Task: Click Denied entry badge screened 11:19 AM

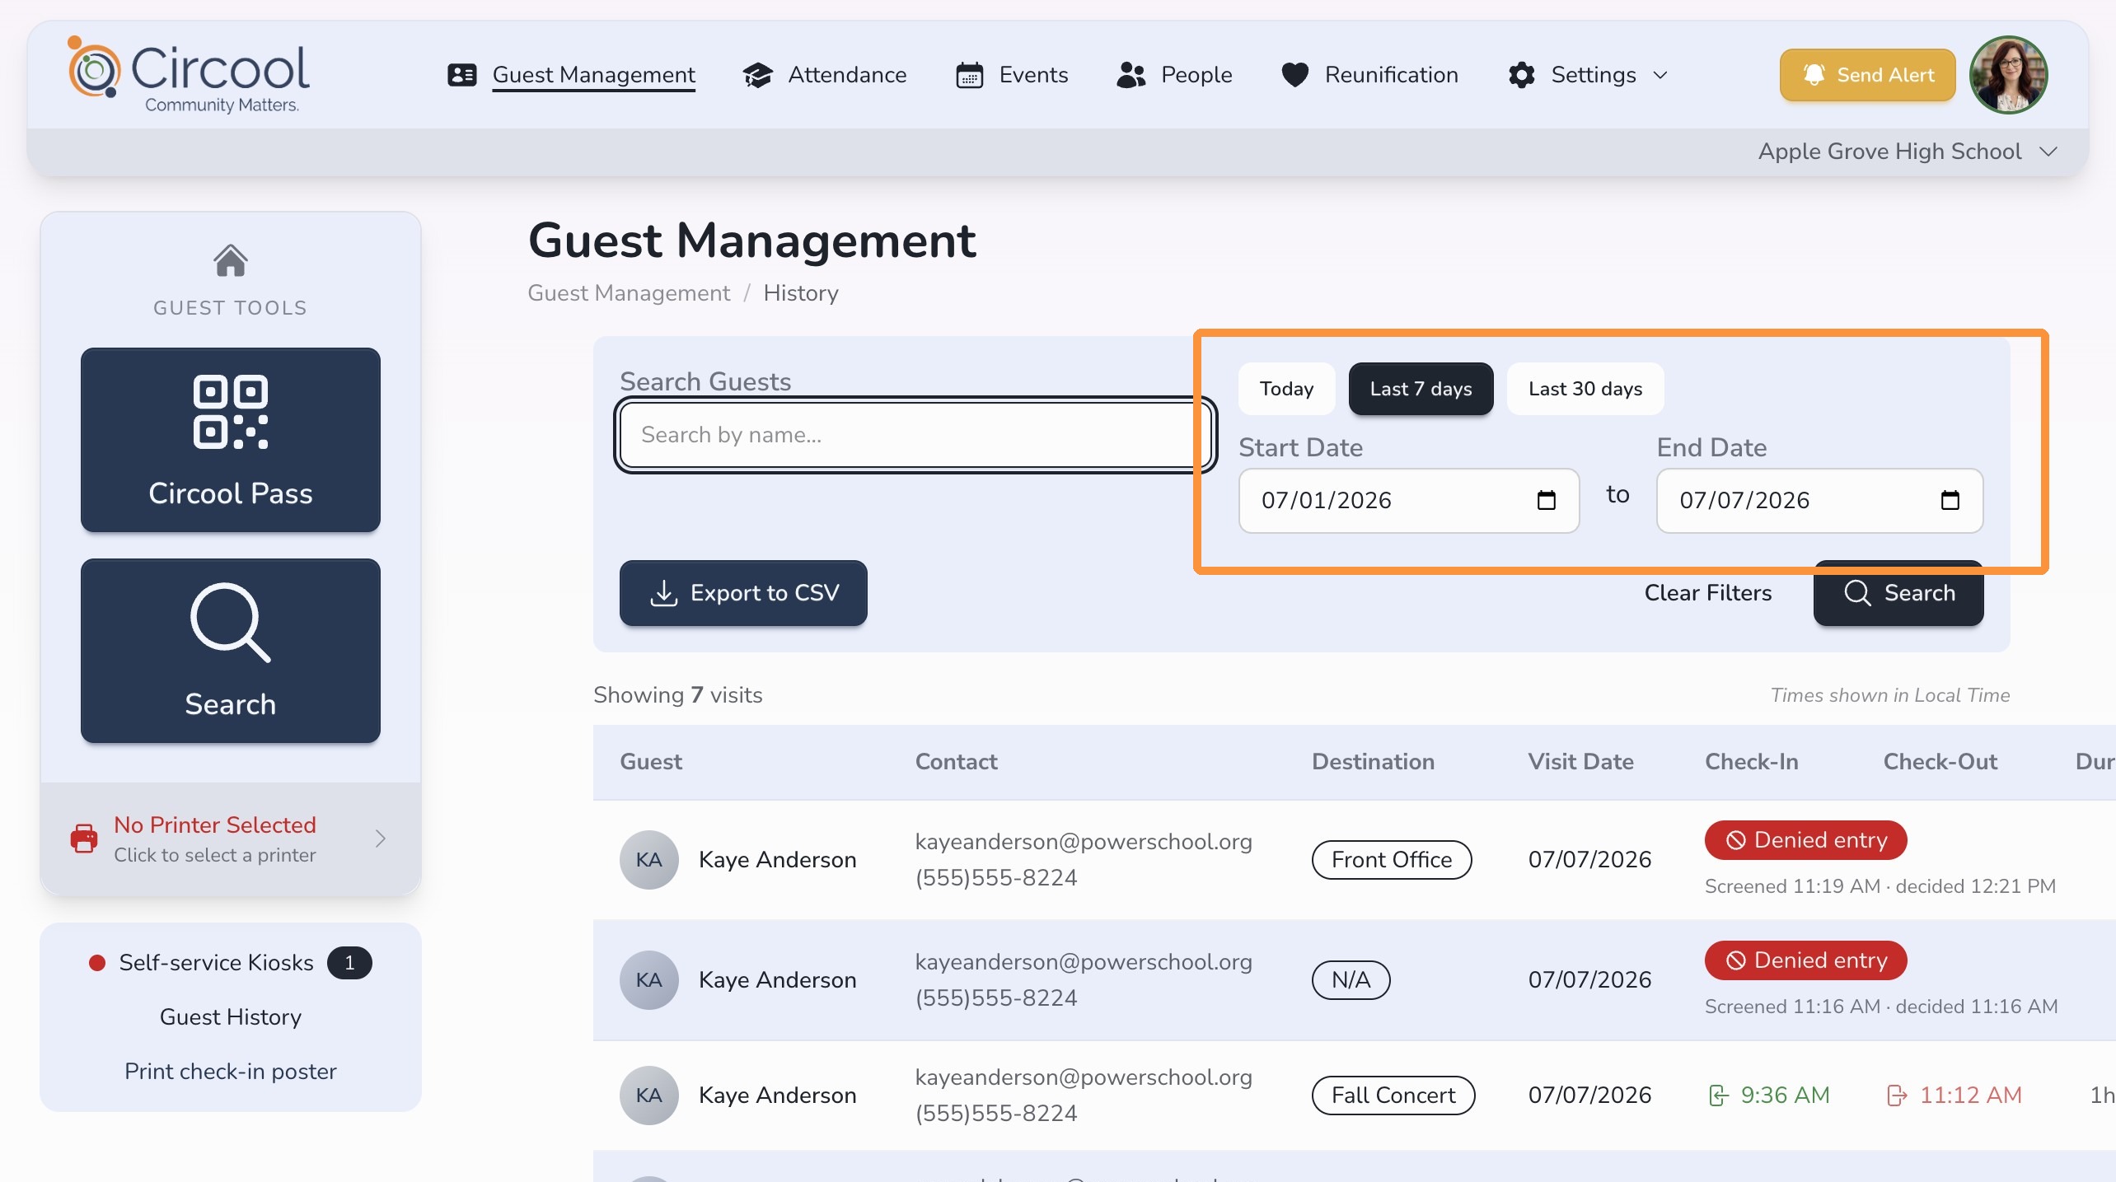Action: [1805, 840]
